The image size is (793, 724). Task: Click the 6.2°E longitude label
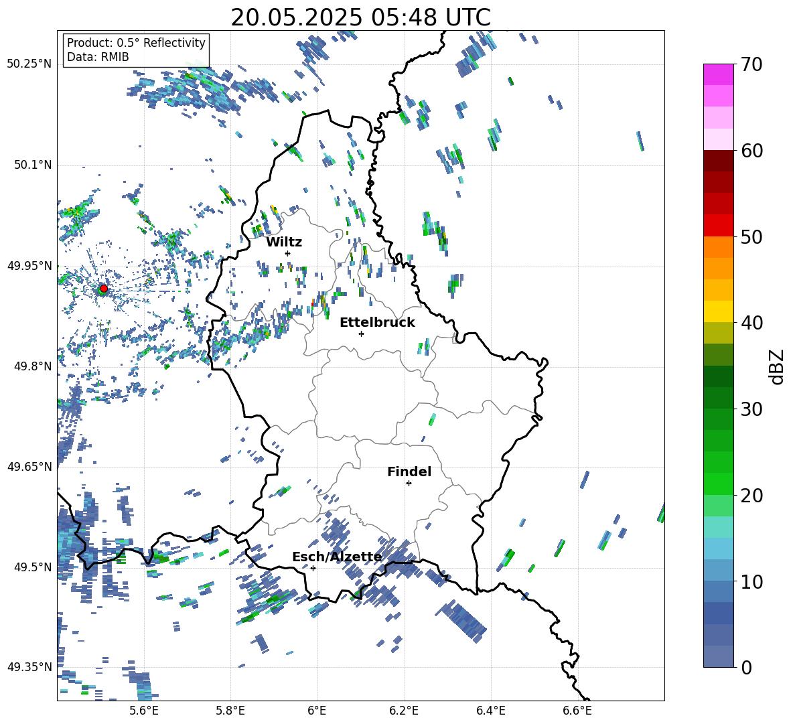404,711
